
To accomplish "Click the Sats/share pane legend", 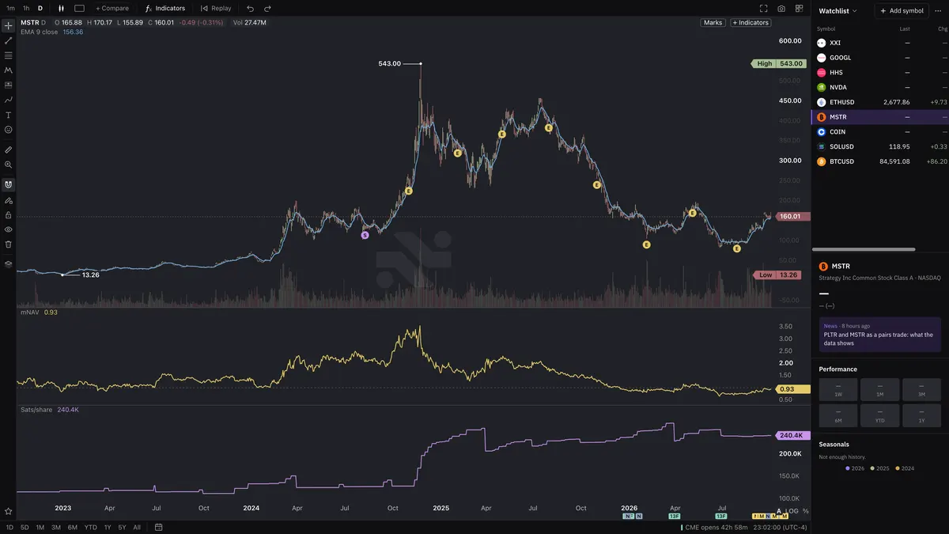I will click(37, 410).
